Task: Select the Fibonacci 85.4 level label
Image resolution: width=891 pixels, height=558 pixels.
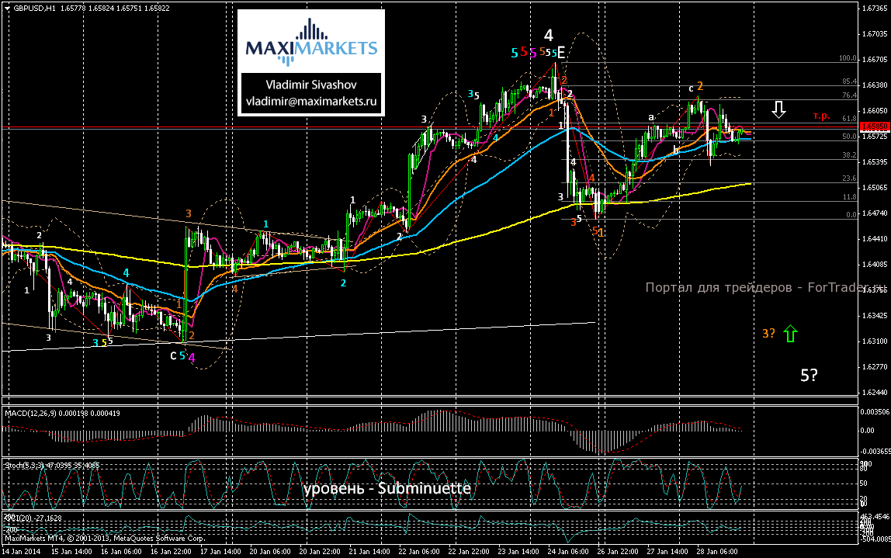Action: [850, 81]
